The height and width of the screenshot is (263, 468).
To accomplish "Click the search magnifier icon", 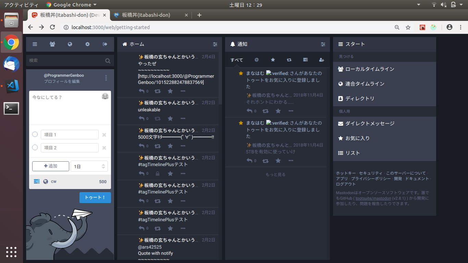I will click(108, 61).
